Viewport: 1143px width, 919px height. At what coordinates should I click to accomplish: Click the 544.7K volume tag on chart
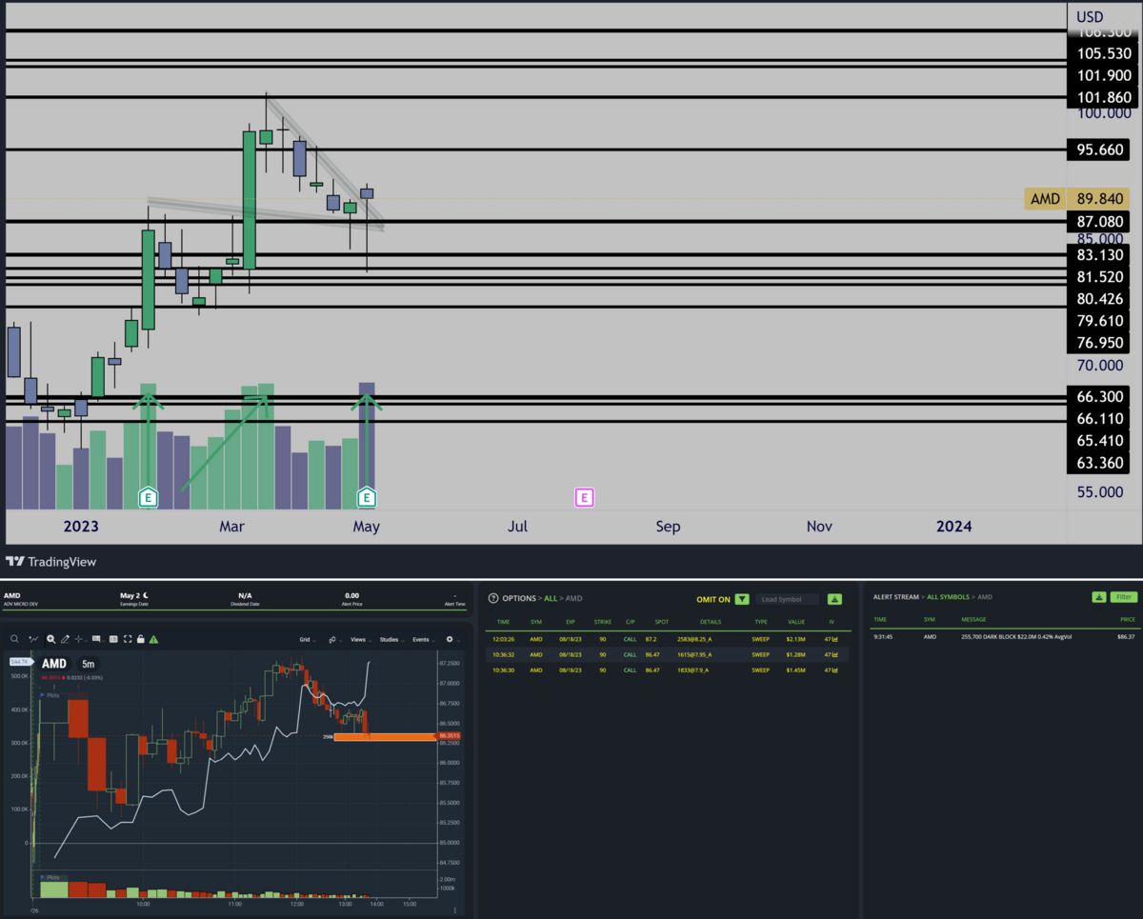click(19, 661)
